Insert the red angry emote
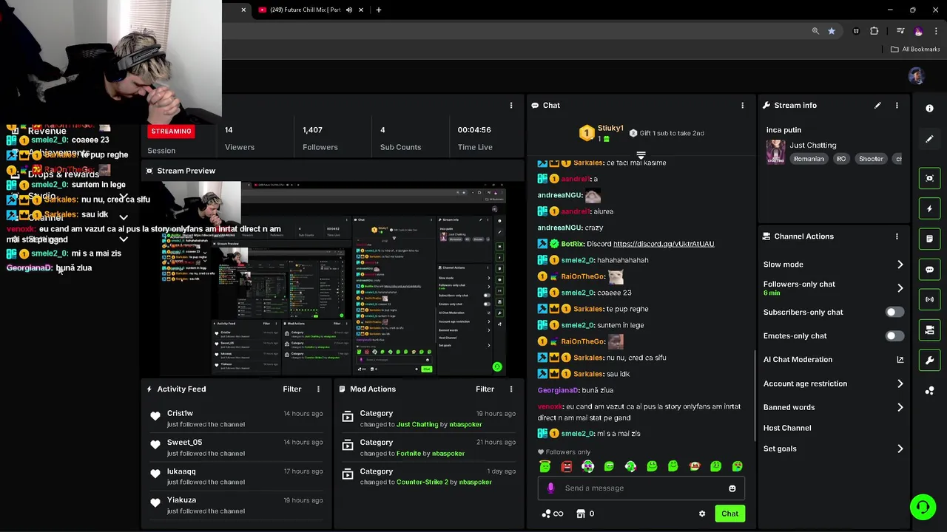 tap(567, 466)
